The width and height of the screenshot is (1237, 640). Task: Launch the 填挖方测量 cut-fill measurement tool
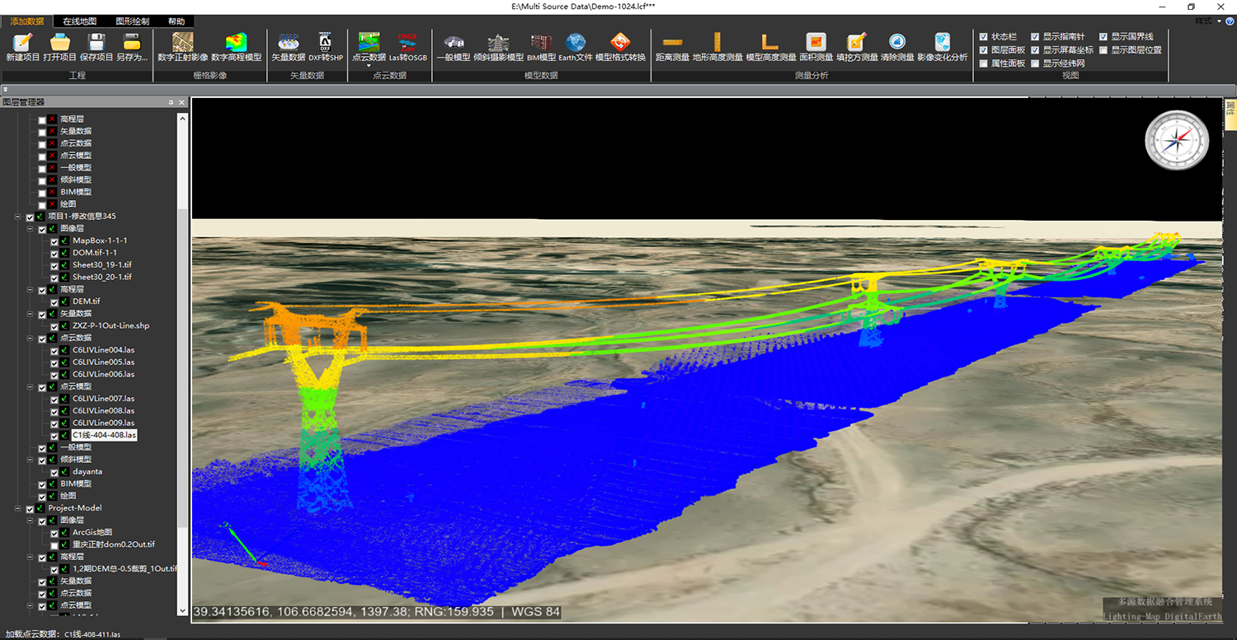click(856, 43)
